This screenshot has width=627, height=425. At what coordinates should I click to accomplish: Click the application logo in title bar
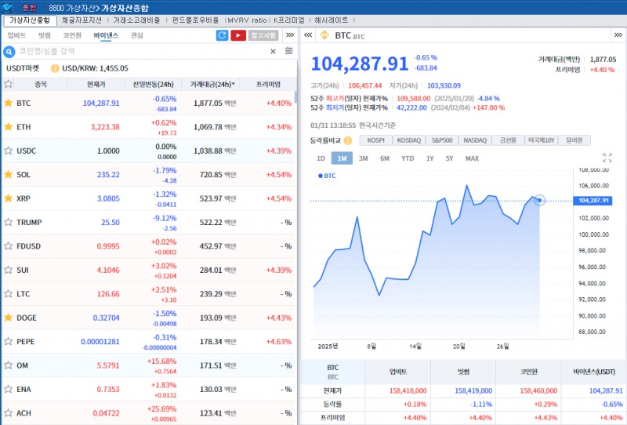coord(7,8)
